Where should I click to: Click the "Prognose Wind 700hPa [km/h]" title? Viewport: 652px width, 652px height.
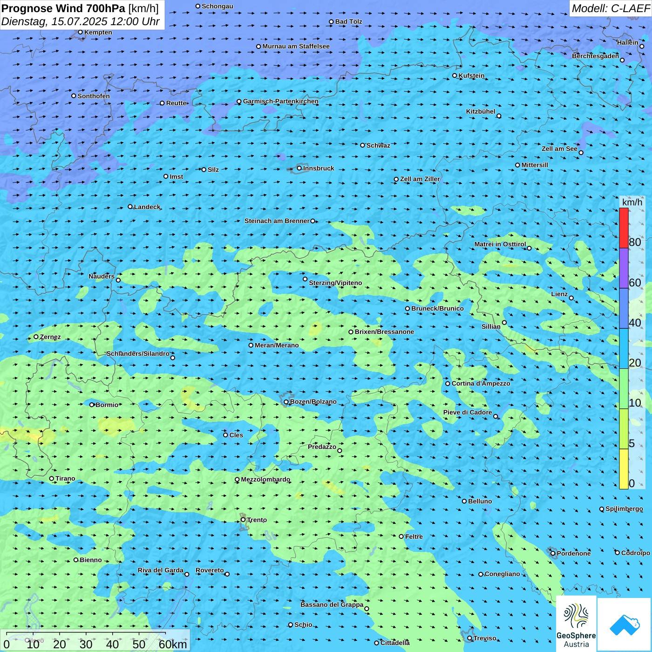[x=80, y=8]
